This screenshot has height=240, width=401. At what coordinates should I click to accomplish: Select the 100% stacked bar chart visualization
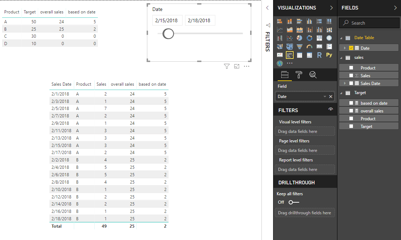tap(319, 21)
